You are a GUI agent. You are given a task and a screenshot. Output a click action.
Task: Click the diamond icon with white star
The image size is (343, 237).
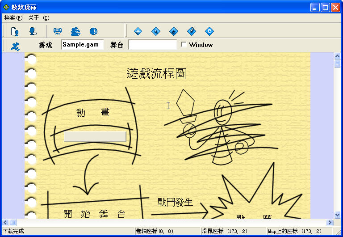click(138, 31)
